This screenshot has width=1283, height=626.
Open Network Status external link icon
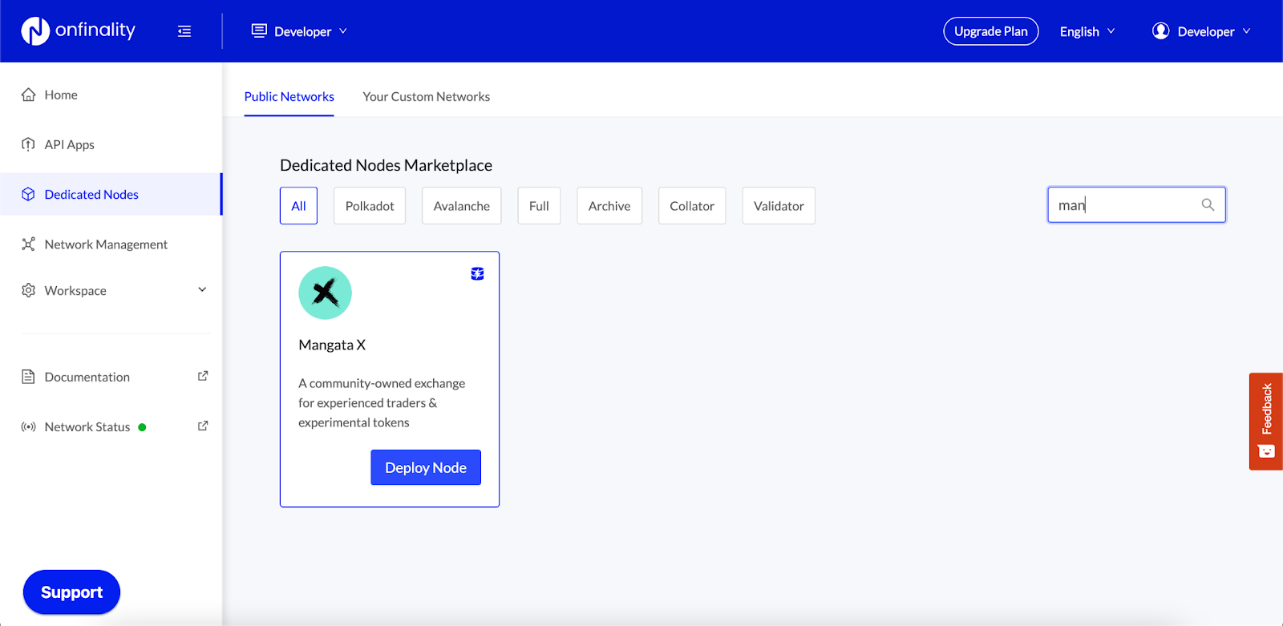[x=203, y=426]
